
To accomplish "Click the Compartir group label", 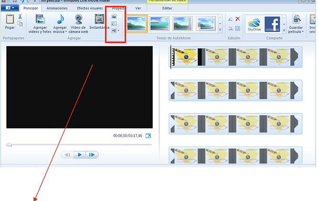I will [x=274, y=38].
